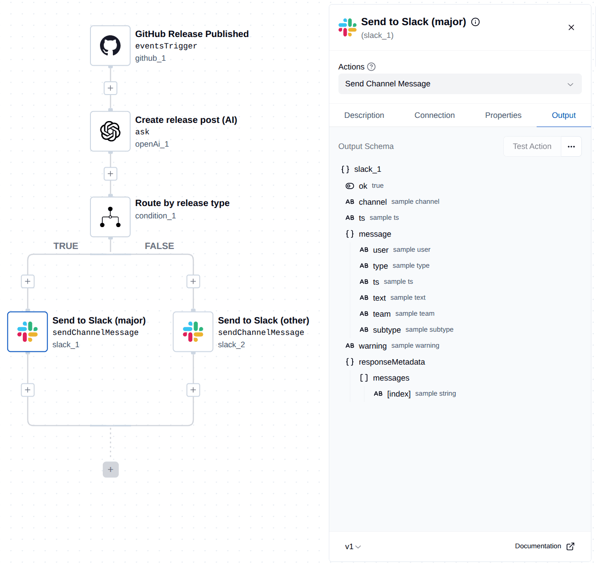Screen dimensions: 596x567
Task: Switch to the Connection tab
Action: [434, 116]
